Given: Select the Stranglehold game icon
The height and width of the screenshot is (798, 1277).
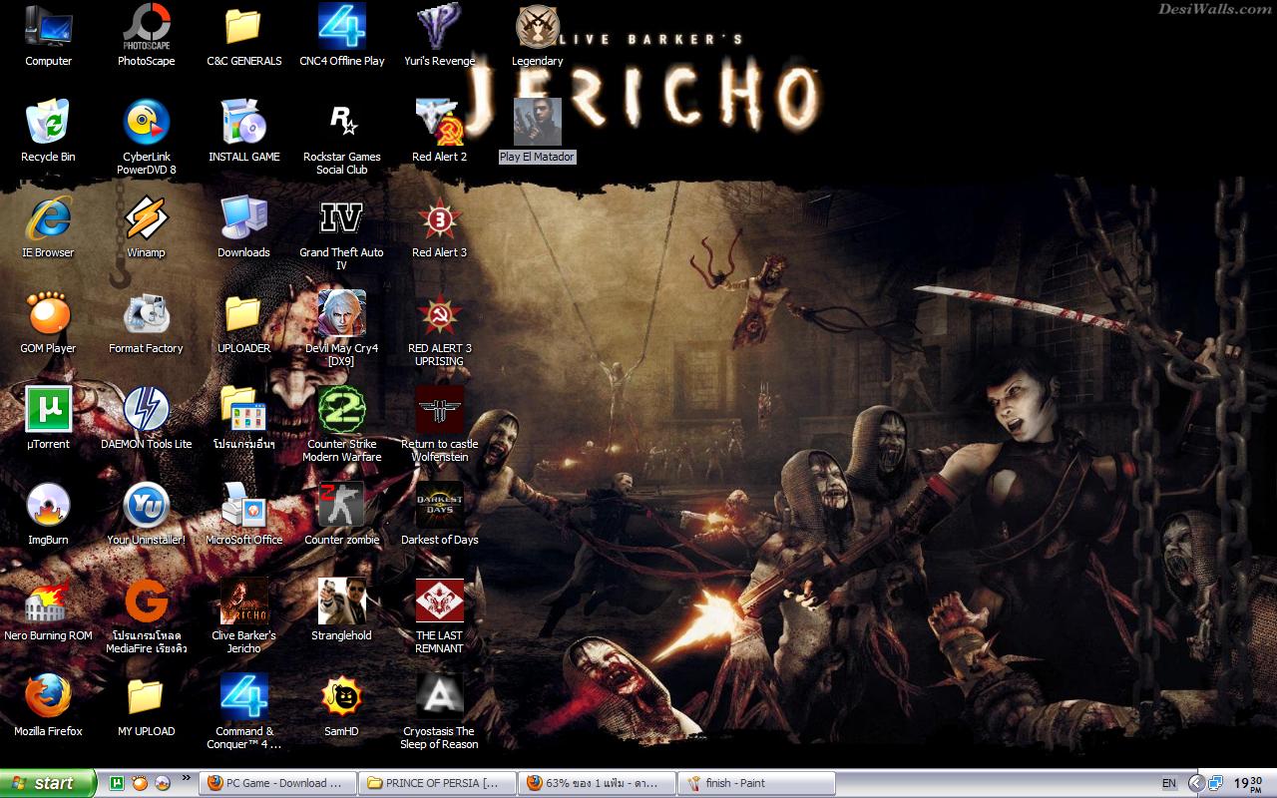Looking at the screenshot, I should pyautogui.click(x=341, y=601).
